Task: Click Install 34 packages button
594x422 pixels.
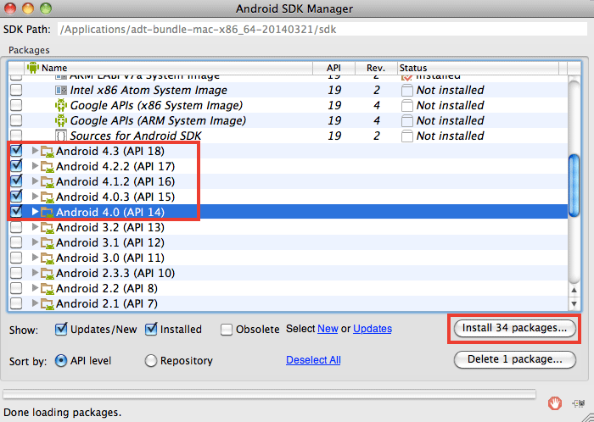Action: click(x=514, y=328)
